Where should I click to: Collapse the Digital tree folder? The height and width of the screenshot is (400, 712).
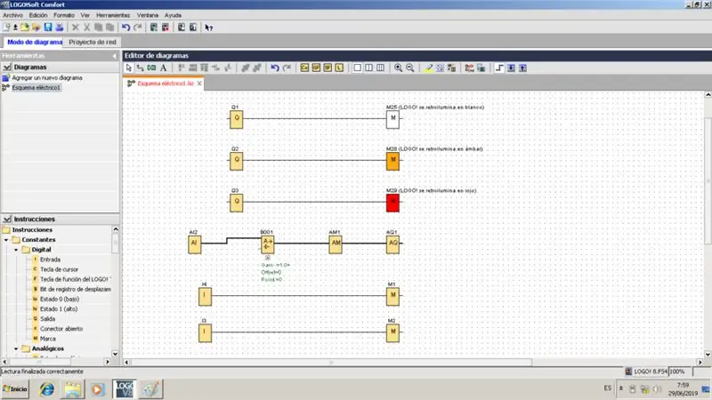click(x=16, y=250)
